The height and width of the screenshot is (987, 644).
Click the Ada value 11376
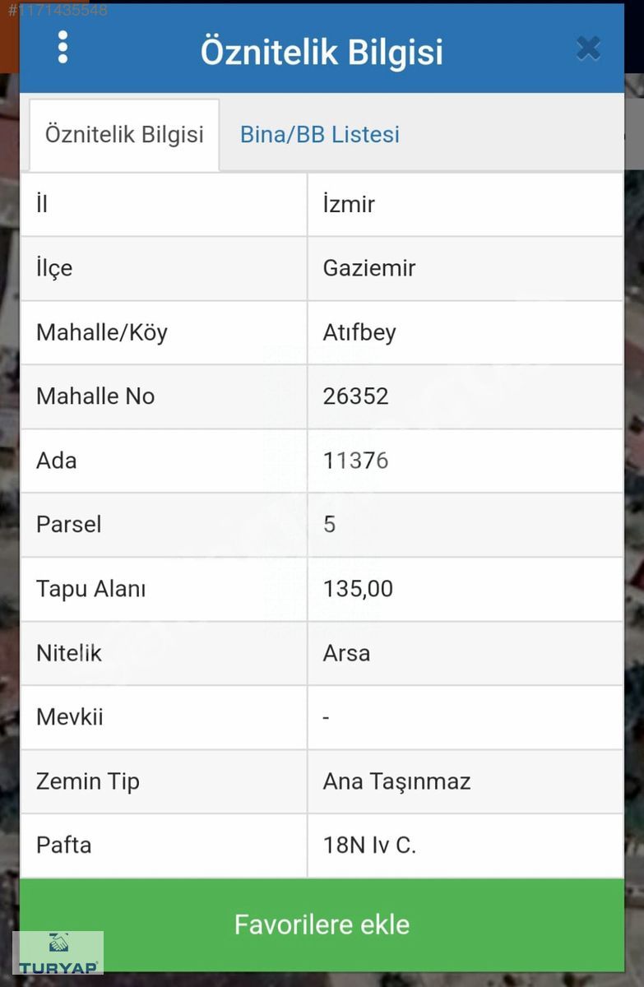click(x=355, y=461)
